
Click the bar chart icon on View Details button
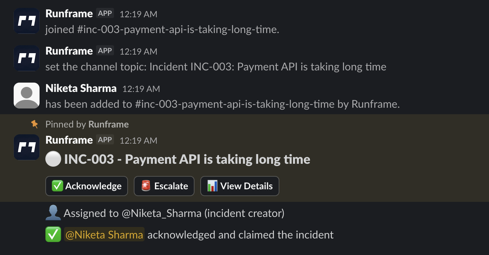(213, 186)
